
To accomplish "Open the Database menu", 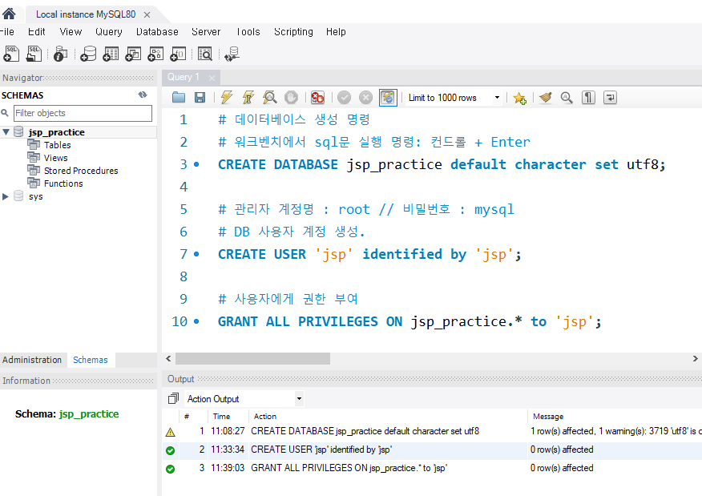I will point(157,32).
